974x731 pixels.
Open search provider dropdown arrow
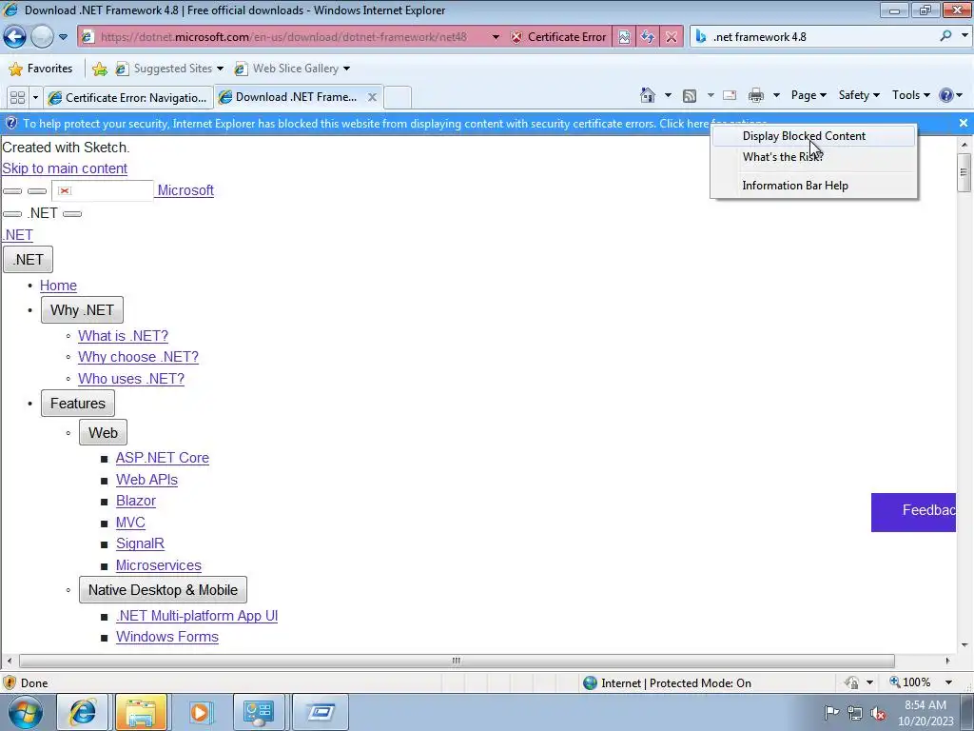[964, 36]
